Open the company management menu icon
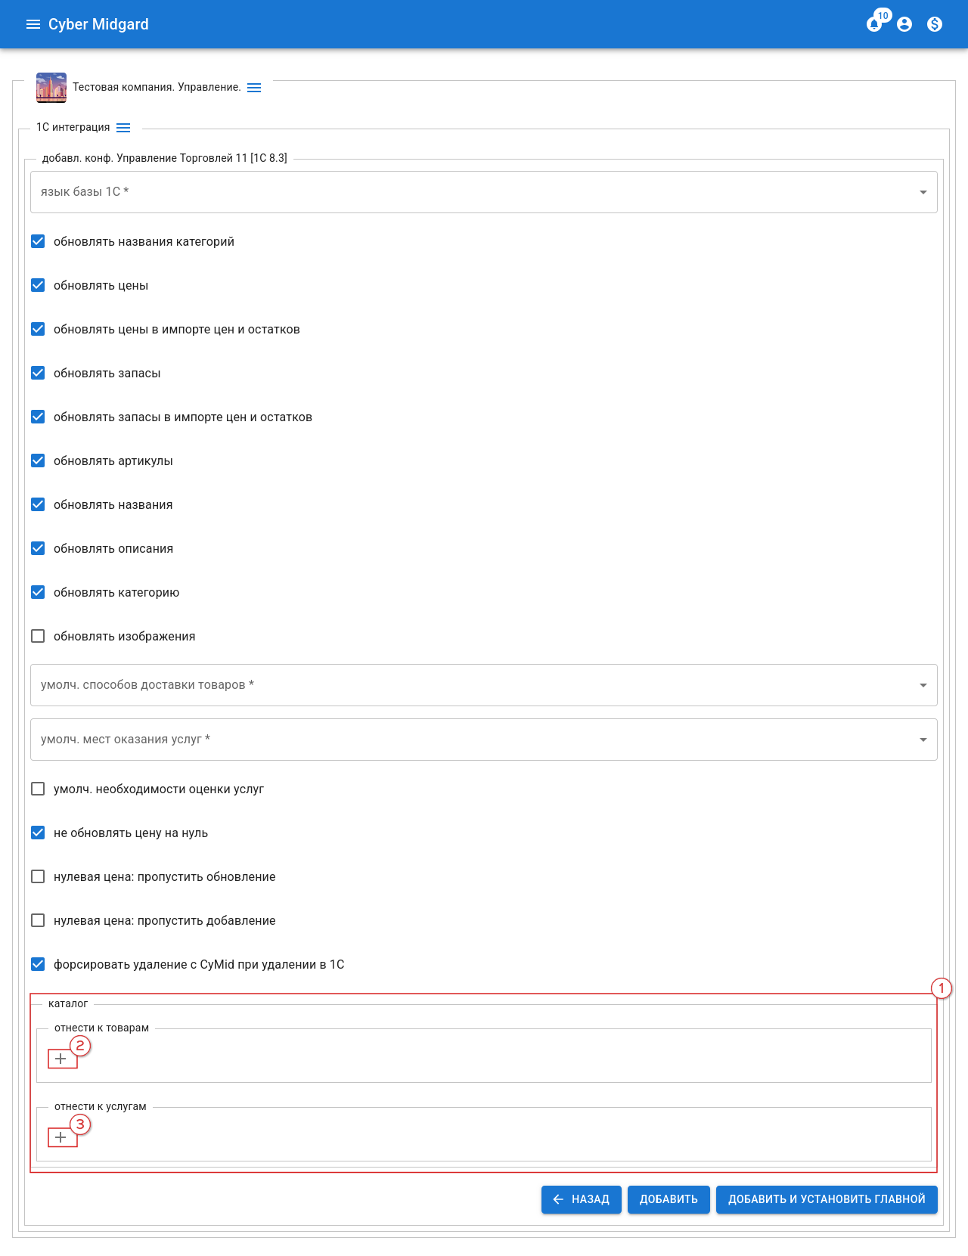 254,88
